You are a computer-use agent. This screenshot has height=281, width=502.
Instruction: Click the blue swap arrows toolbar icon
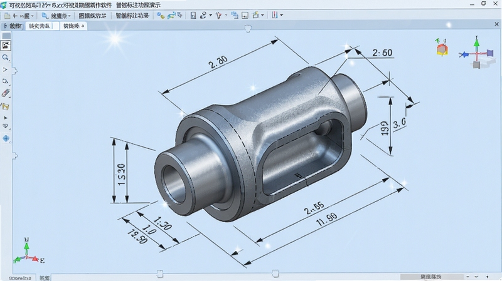[x=171, y=15]
